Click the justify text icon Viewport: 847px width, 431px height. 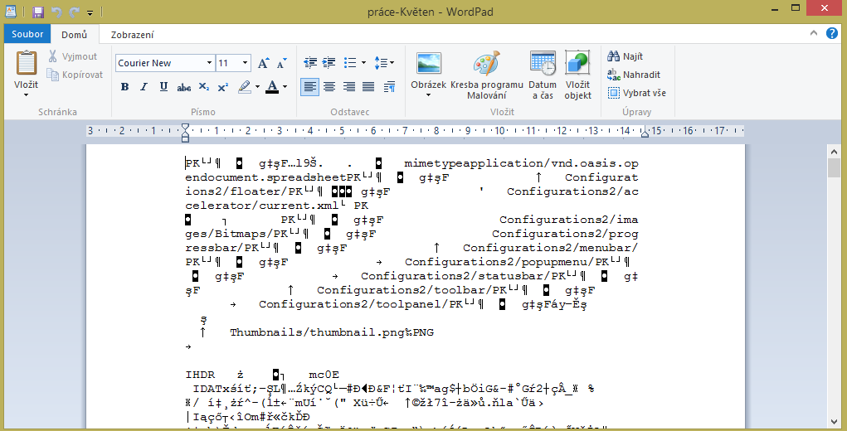[x=368, y=87]
